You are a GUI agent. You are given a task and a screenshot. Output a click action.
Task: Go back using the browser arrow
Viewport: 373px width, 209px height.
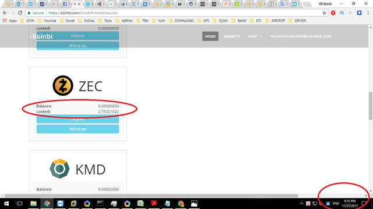point(5,13)
